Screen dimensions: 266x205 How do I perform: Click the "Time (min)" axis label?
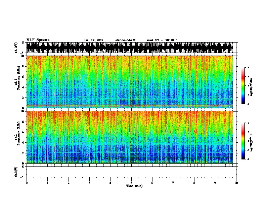[134, 186]
